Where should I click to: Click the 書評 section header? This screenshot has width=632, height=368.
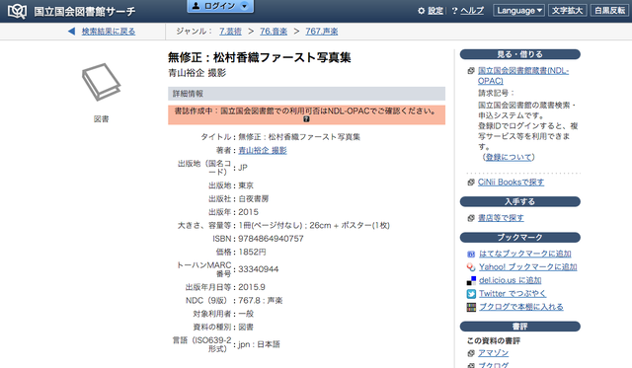(x=520, y=327)
